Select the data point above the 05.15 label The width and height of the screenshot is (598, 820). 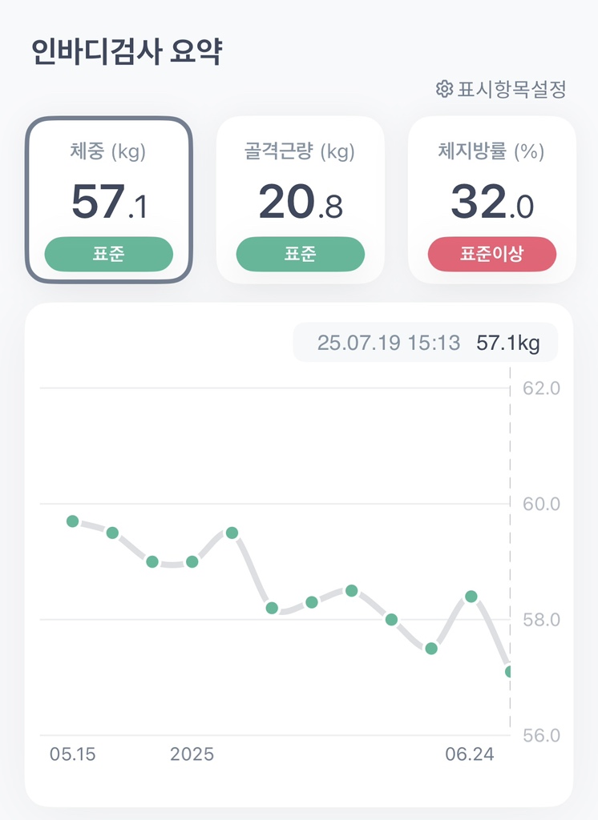73,521
